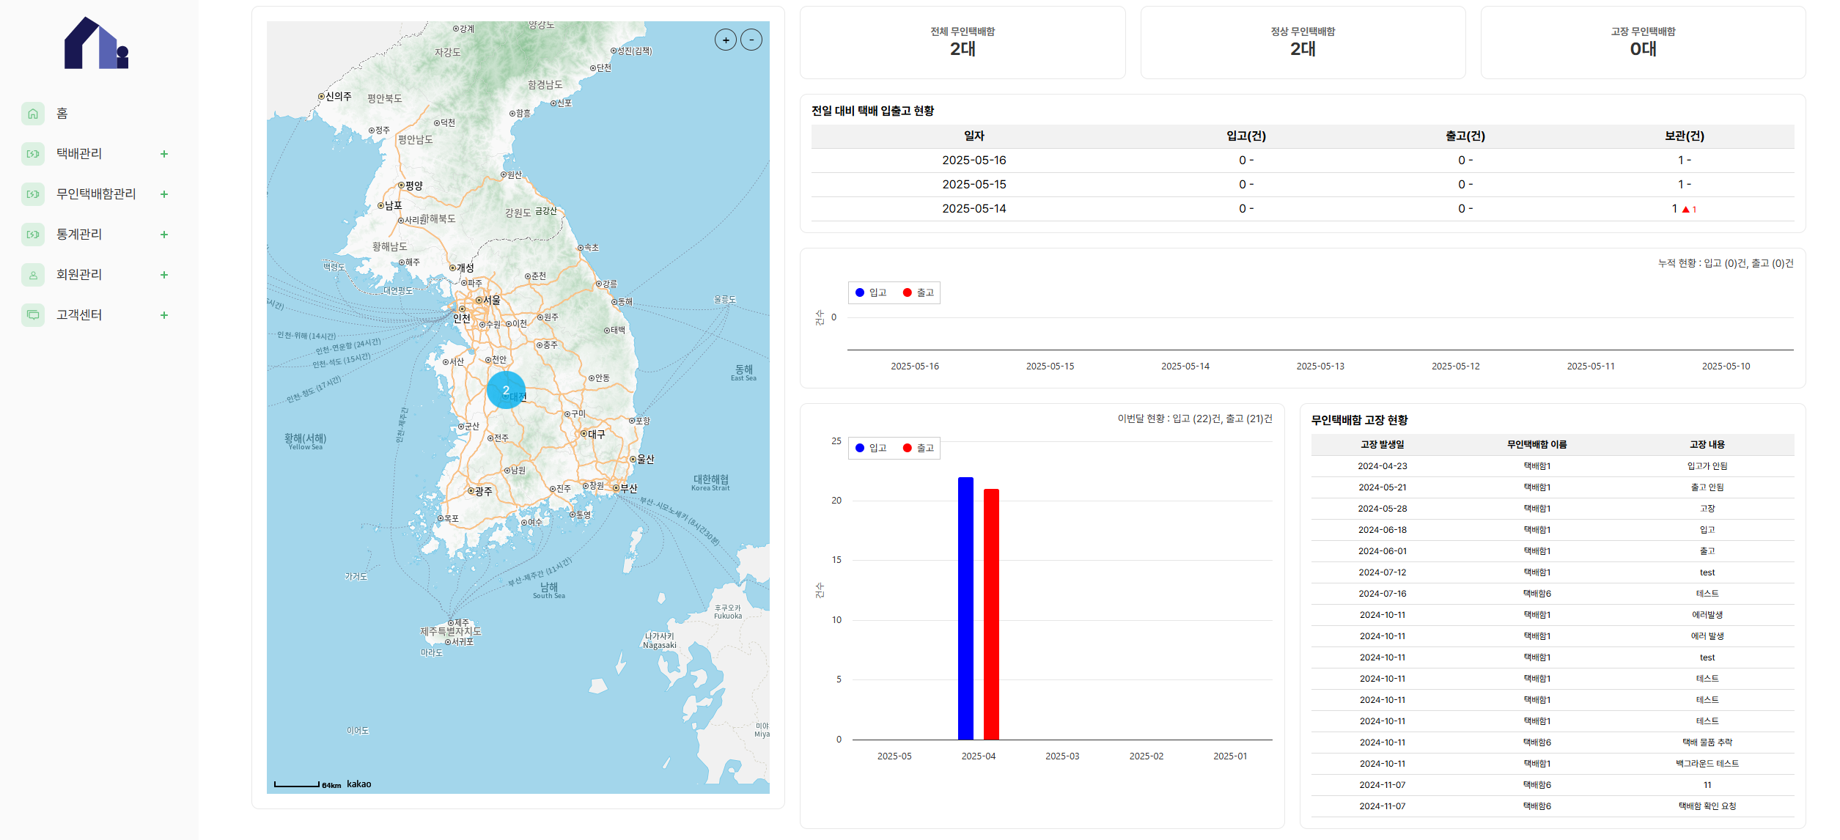Click the 택배관리 sidebar icon
Image resolution: width=1840 pixels, height=840 pixels.
pos(33,154)
